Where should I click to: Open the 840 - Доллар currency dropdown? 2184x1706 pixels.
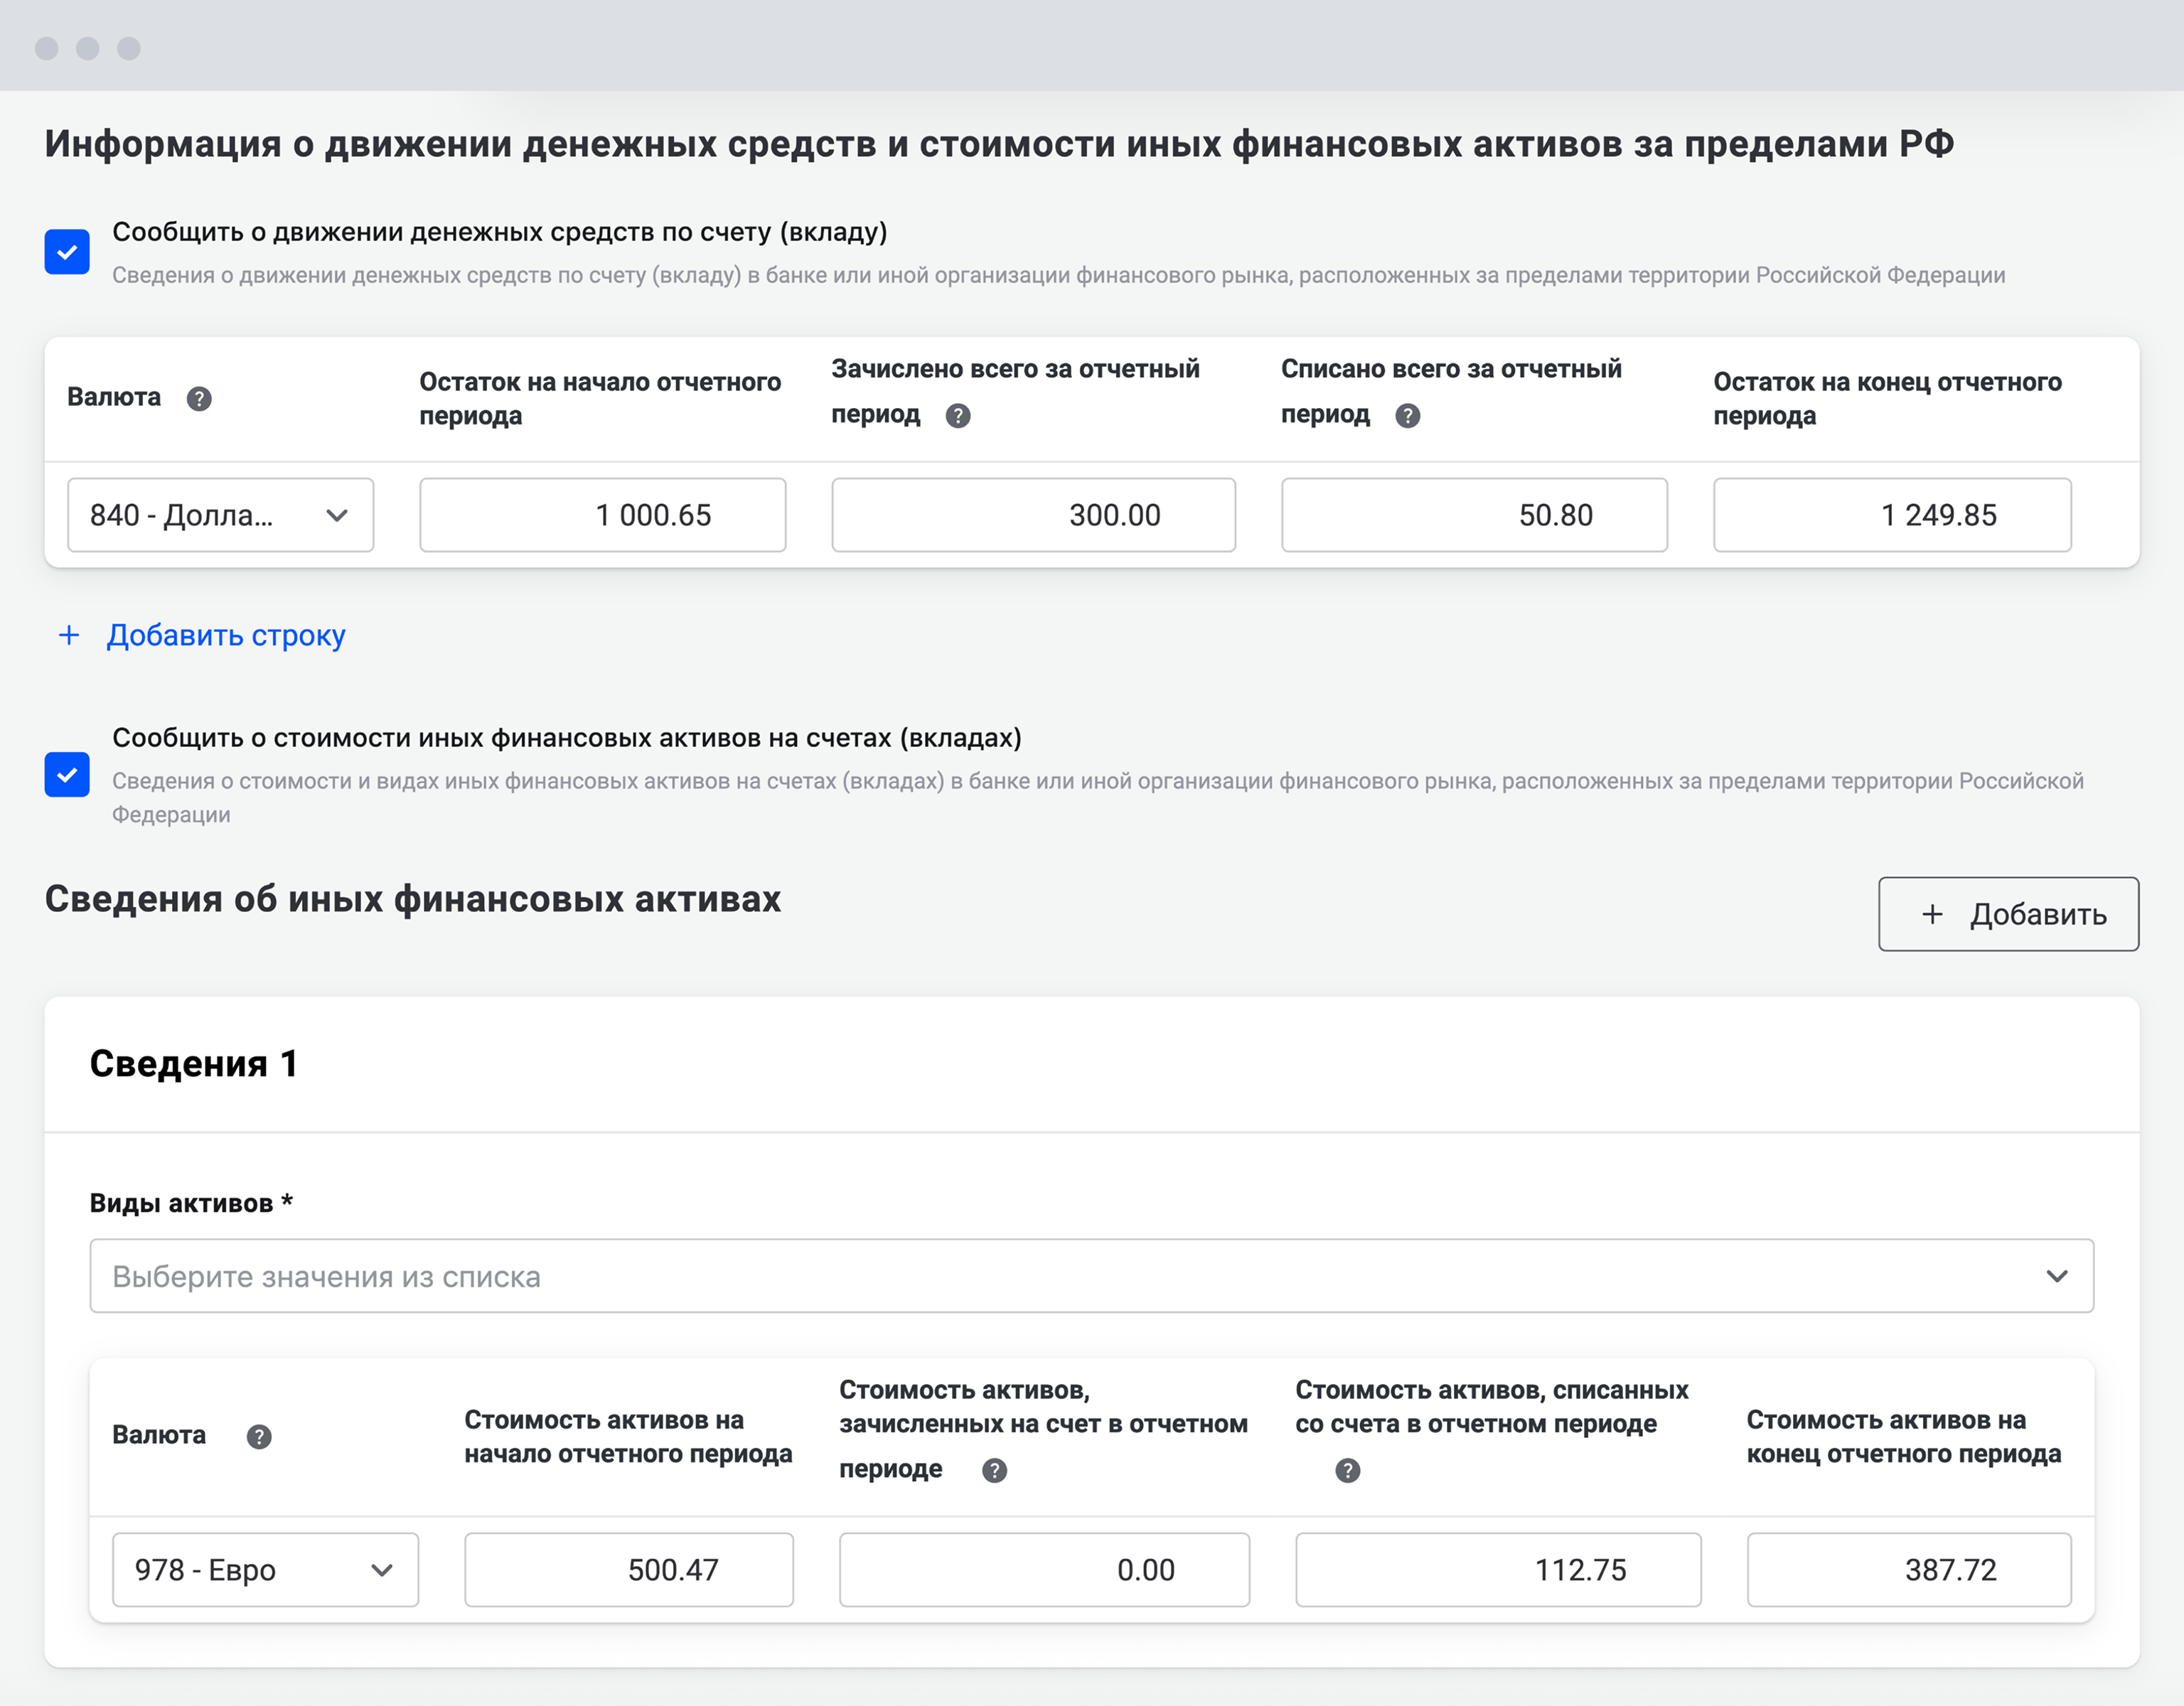[220, 515]
